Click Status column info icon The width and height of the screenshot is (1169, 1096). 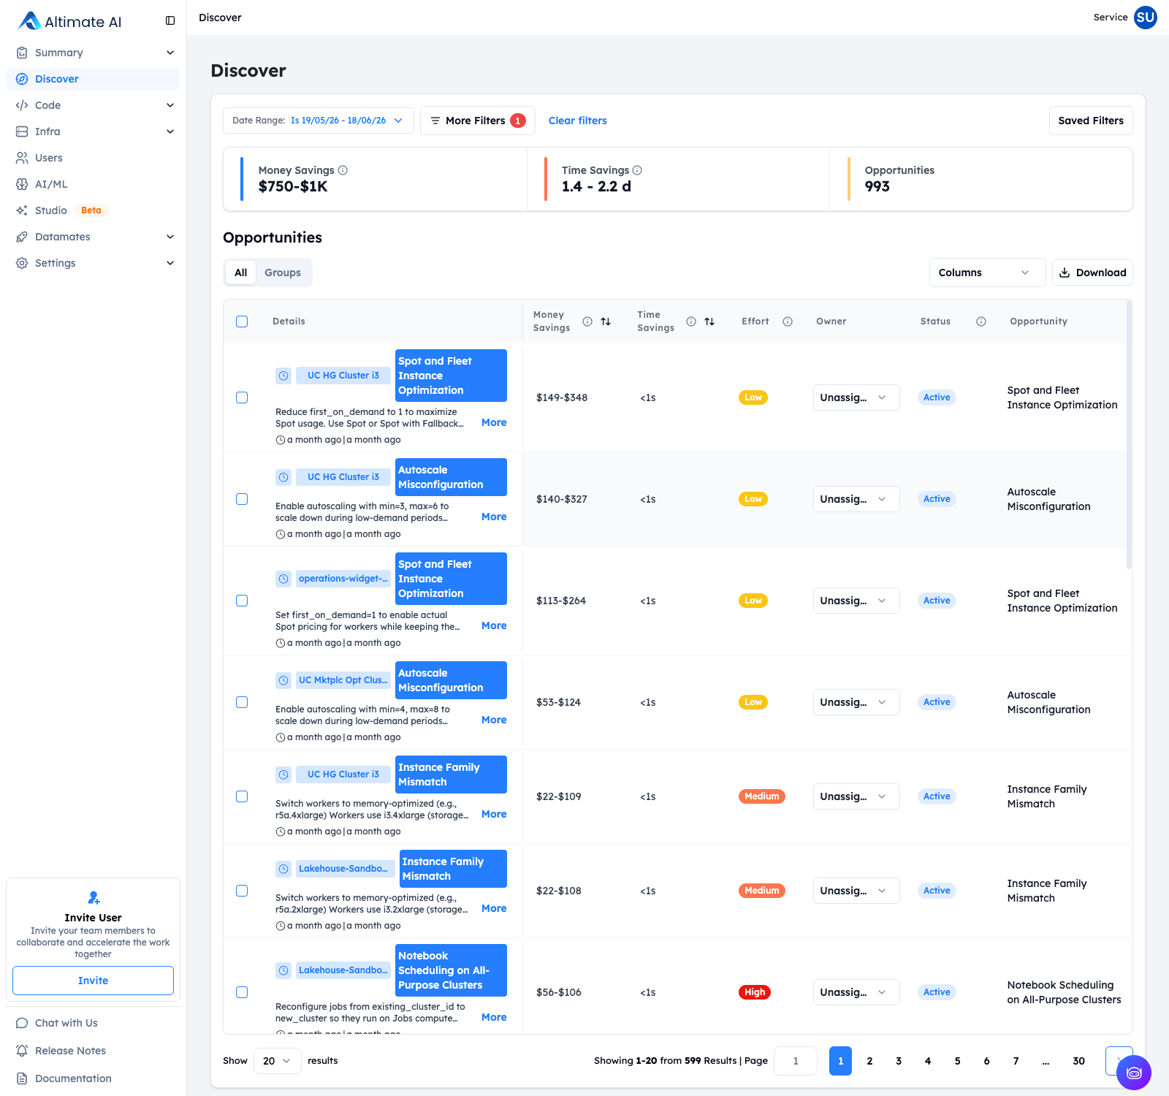981,321
